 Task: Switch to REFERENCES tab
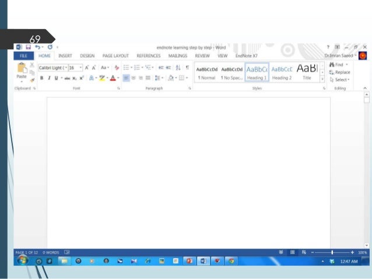(149, 56)
